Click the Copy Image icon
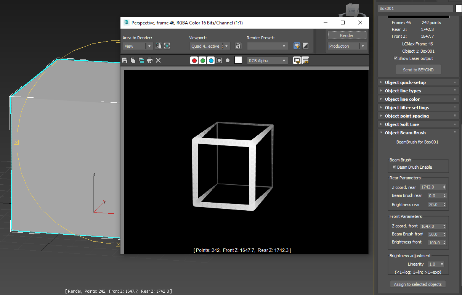This screenshot has width=462, height=295. (133, 60)
